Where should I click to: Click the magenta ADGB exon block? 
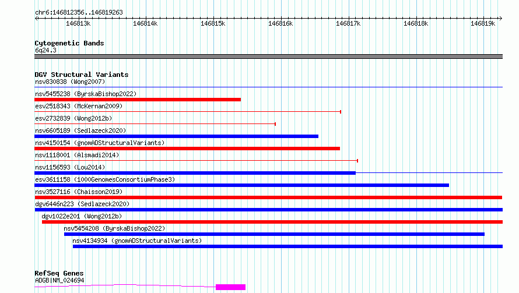pyautogui.click(x=231, y=287)
